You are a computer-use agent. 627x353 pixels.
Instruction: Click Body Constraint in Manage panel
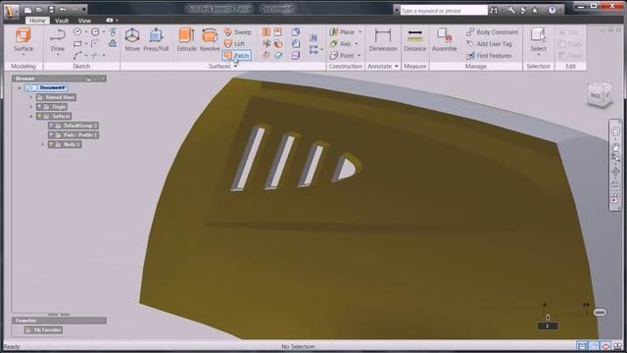[492, 32]
